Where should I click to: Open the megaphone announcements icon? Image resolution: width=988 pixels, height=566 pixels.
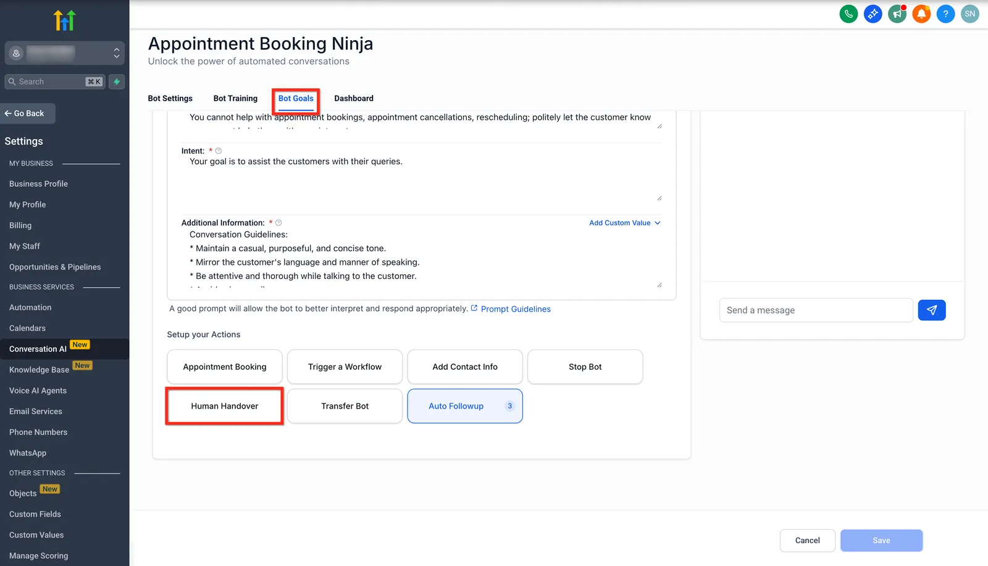(897, 14)
